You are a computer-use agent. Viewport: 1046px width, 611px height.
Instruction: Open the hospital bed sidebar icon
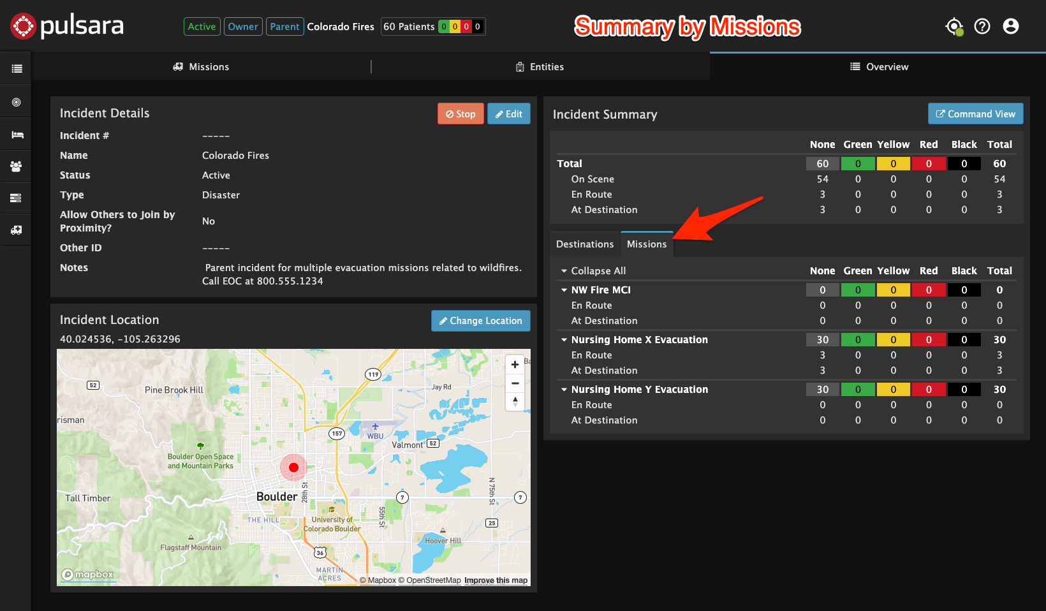point(15,134)
